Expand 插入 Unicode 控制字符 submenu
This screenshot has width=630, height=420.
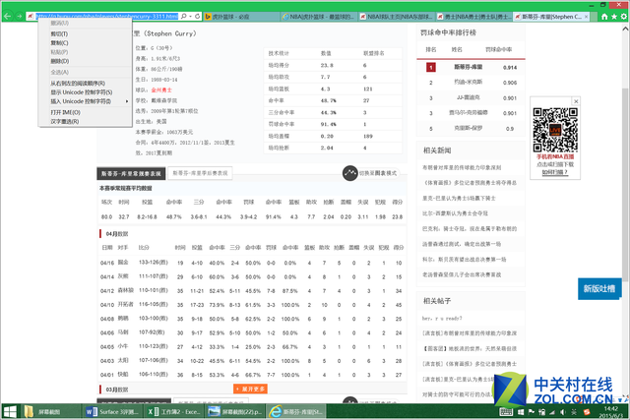[x=86, y=101]
